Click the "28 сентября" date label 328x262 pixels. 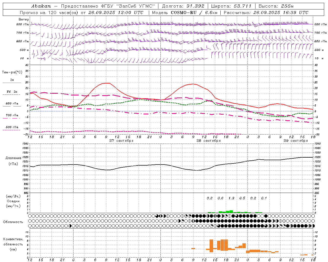click(209, 141)
